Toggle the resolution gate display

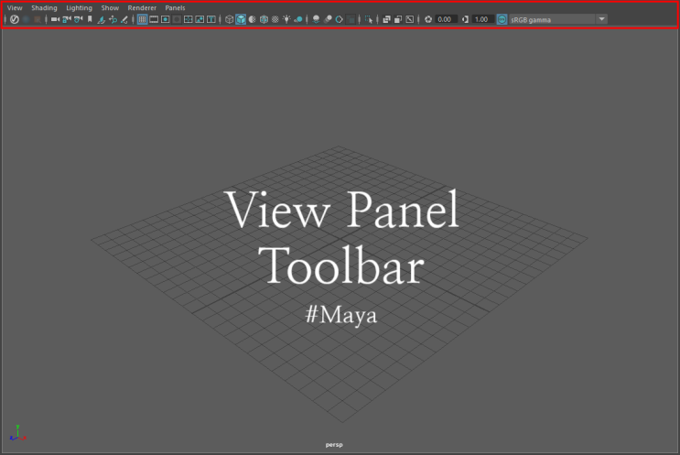[166, 19]
